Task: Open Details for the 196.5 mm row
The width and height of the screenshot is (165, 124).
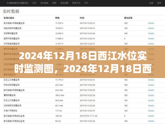Action: click(x=151, y=95)
